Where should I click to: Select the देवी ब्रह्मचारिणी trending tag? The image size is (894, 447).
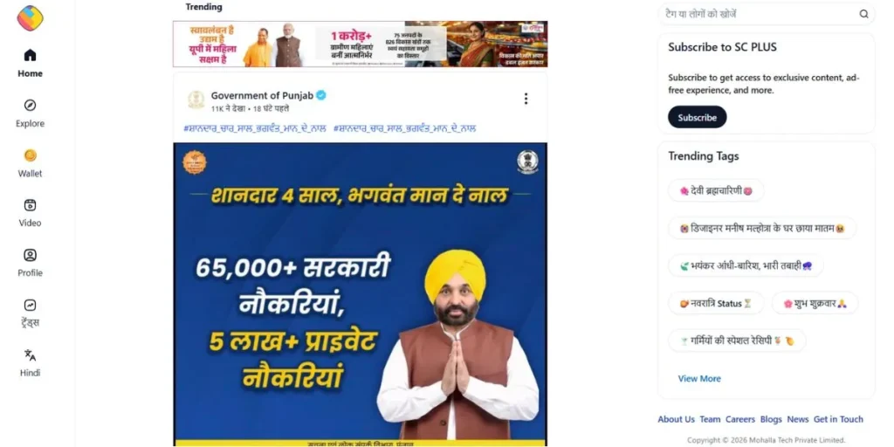716,191
